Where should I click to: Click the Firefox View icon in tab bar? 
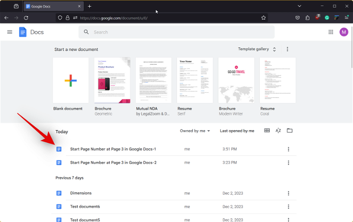(16, 6)
